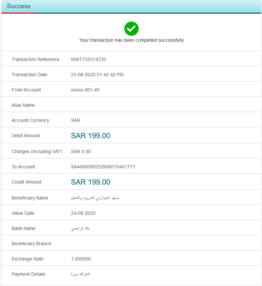Click the Arabic Payment Details text
The height and width of the screenshot is (286, 262).
[x=80, y=274]
